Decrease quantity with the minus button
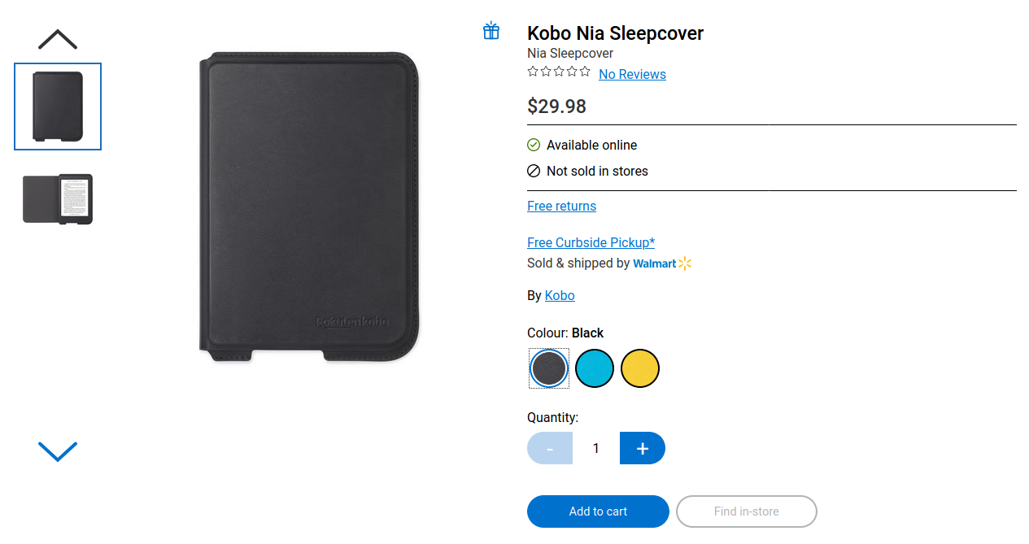 550,448
